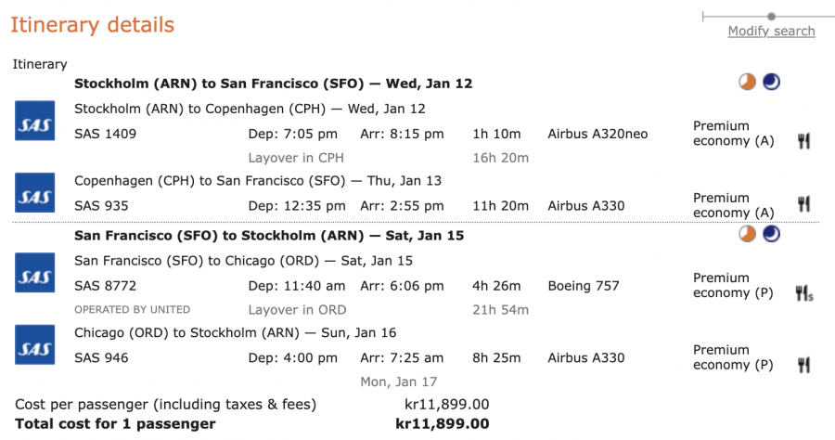Click the Airbus A320neo aircraft text

(597, 134)
